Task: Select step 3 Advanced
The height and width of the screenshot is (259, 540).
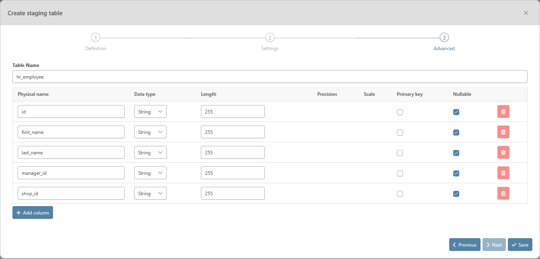Action: (x=444, y=38)
